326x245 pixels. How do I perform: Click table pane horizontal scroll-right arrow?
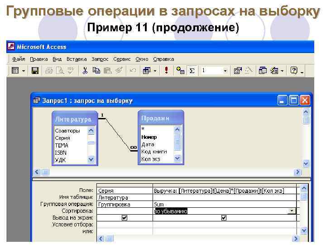297,172
